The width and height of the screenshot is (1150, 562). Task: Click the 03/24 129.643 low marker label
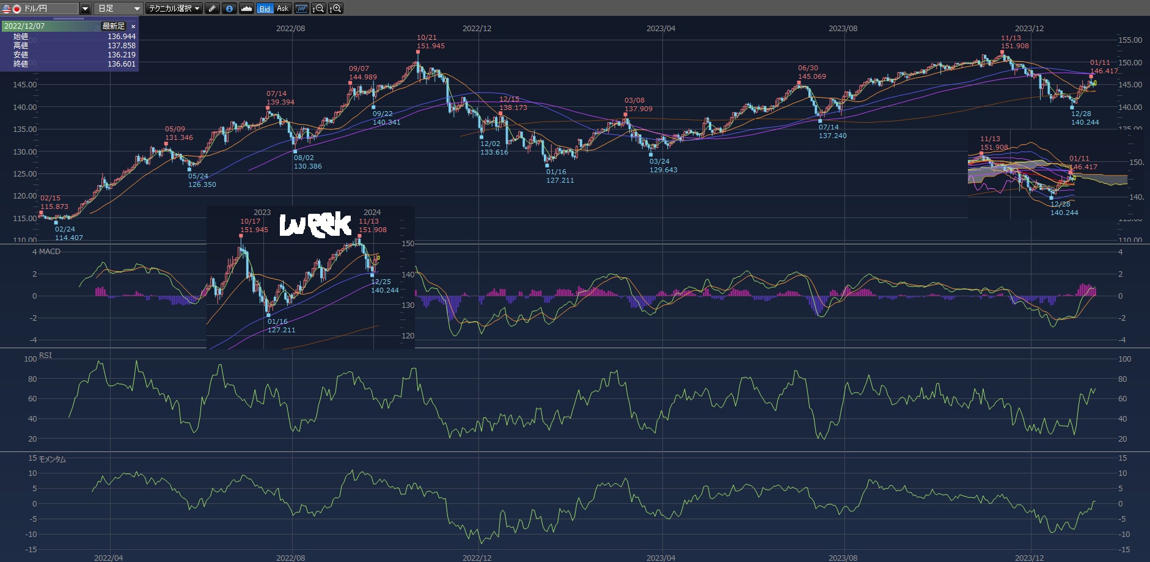tap(664, 166)
